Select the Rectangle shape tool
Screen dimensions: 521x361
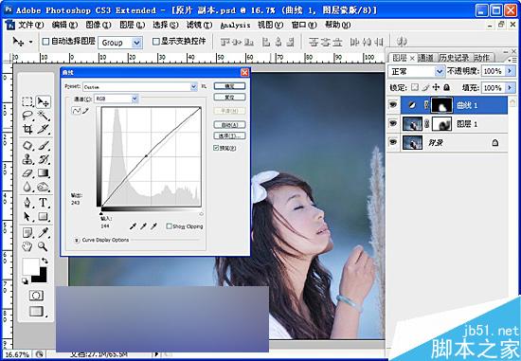(44, 217)
